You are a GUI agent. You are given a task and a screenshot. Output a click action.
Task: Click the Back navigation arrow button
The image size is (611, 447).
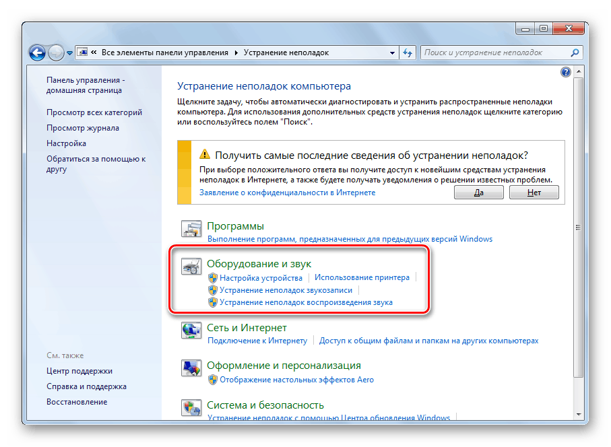[38, 53]
